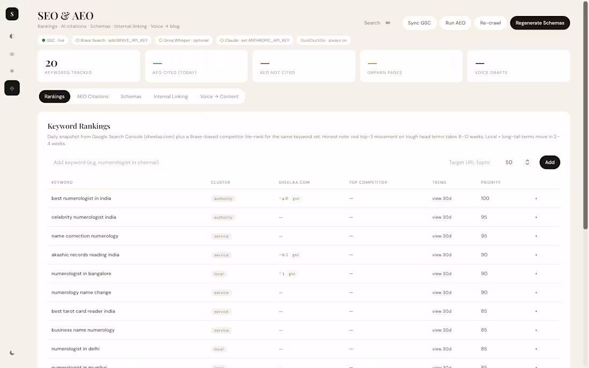This screenshot has width=589, height=368.
Task: Remove the keyword 'best tarot card reader india'
Action: tap(536, 311)
